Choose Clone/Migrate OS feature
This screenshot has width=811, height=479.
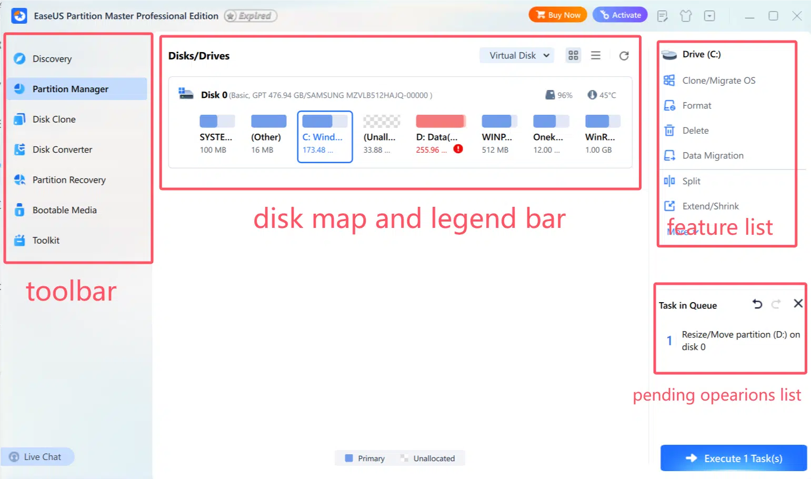pyautogui.click(x=718, y=81)
